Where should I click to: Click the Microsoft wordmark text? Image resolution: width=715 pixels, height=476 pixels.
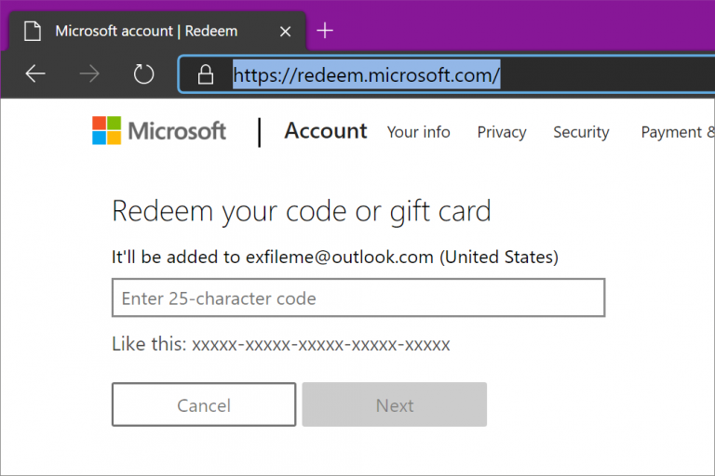click(x=177, y=131)
